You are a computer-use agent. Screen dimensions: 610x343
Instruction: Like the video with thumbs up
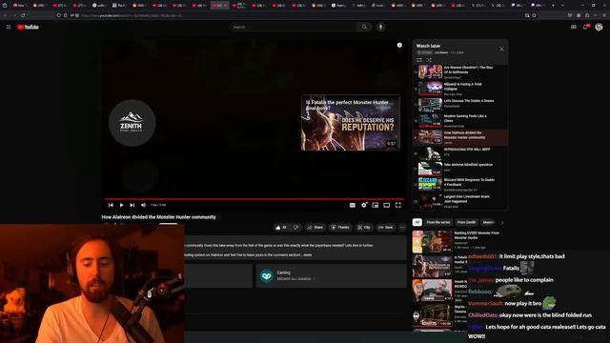[282, 228]
